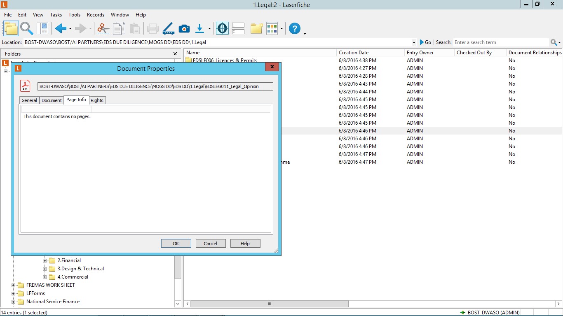Expand the FREMAS WORK SHEET folder
The width and height of the screenshot is (563, 316).
[x=14, y=285]
